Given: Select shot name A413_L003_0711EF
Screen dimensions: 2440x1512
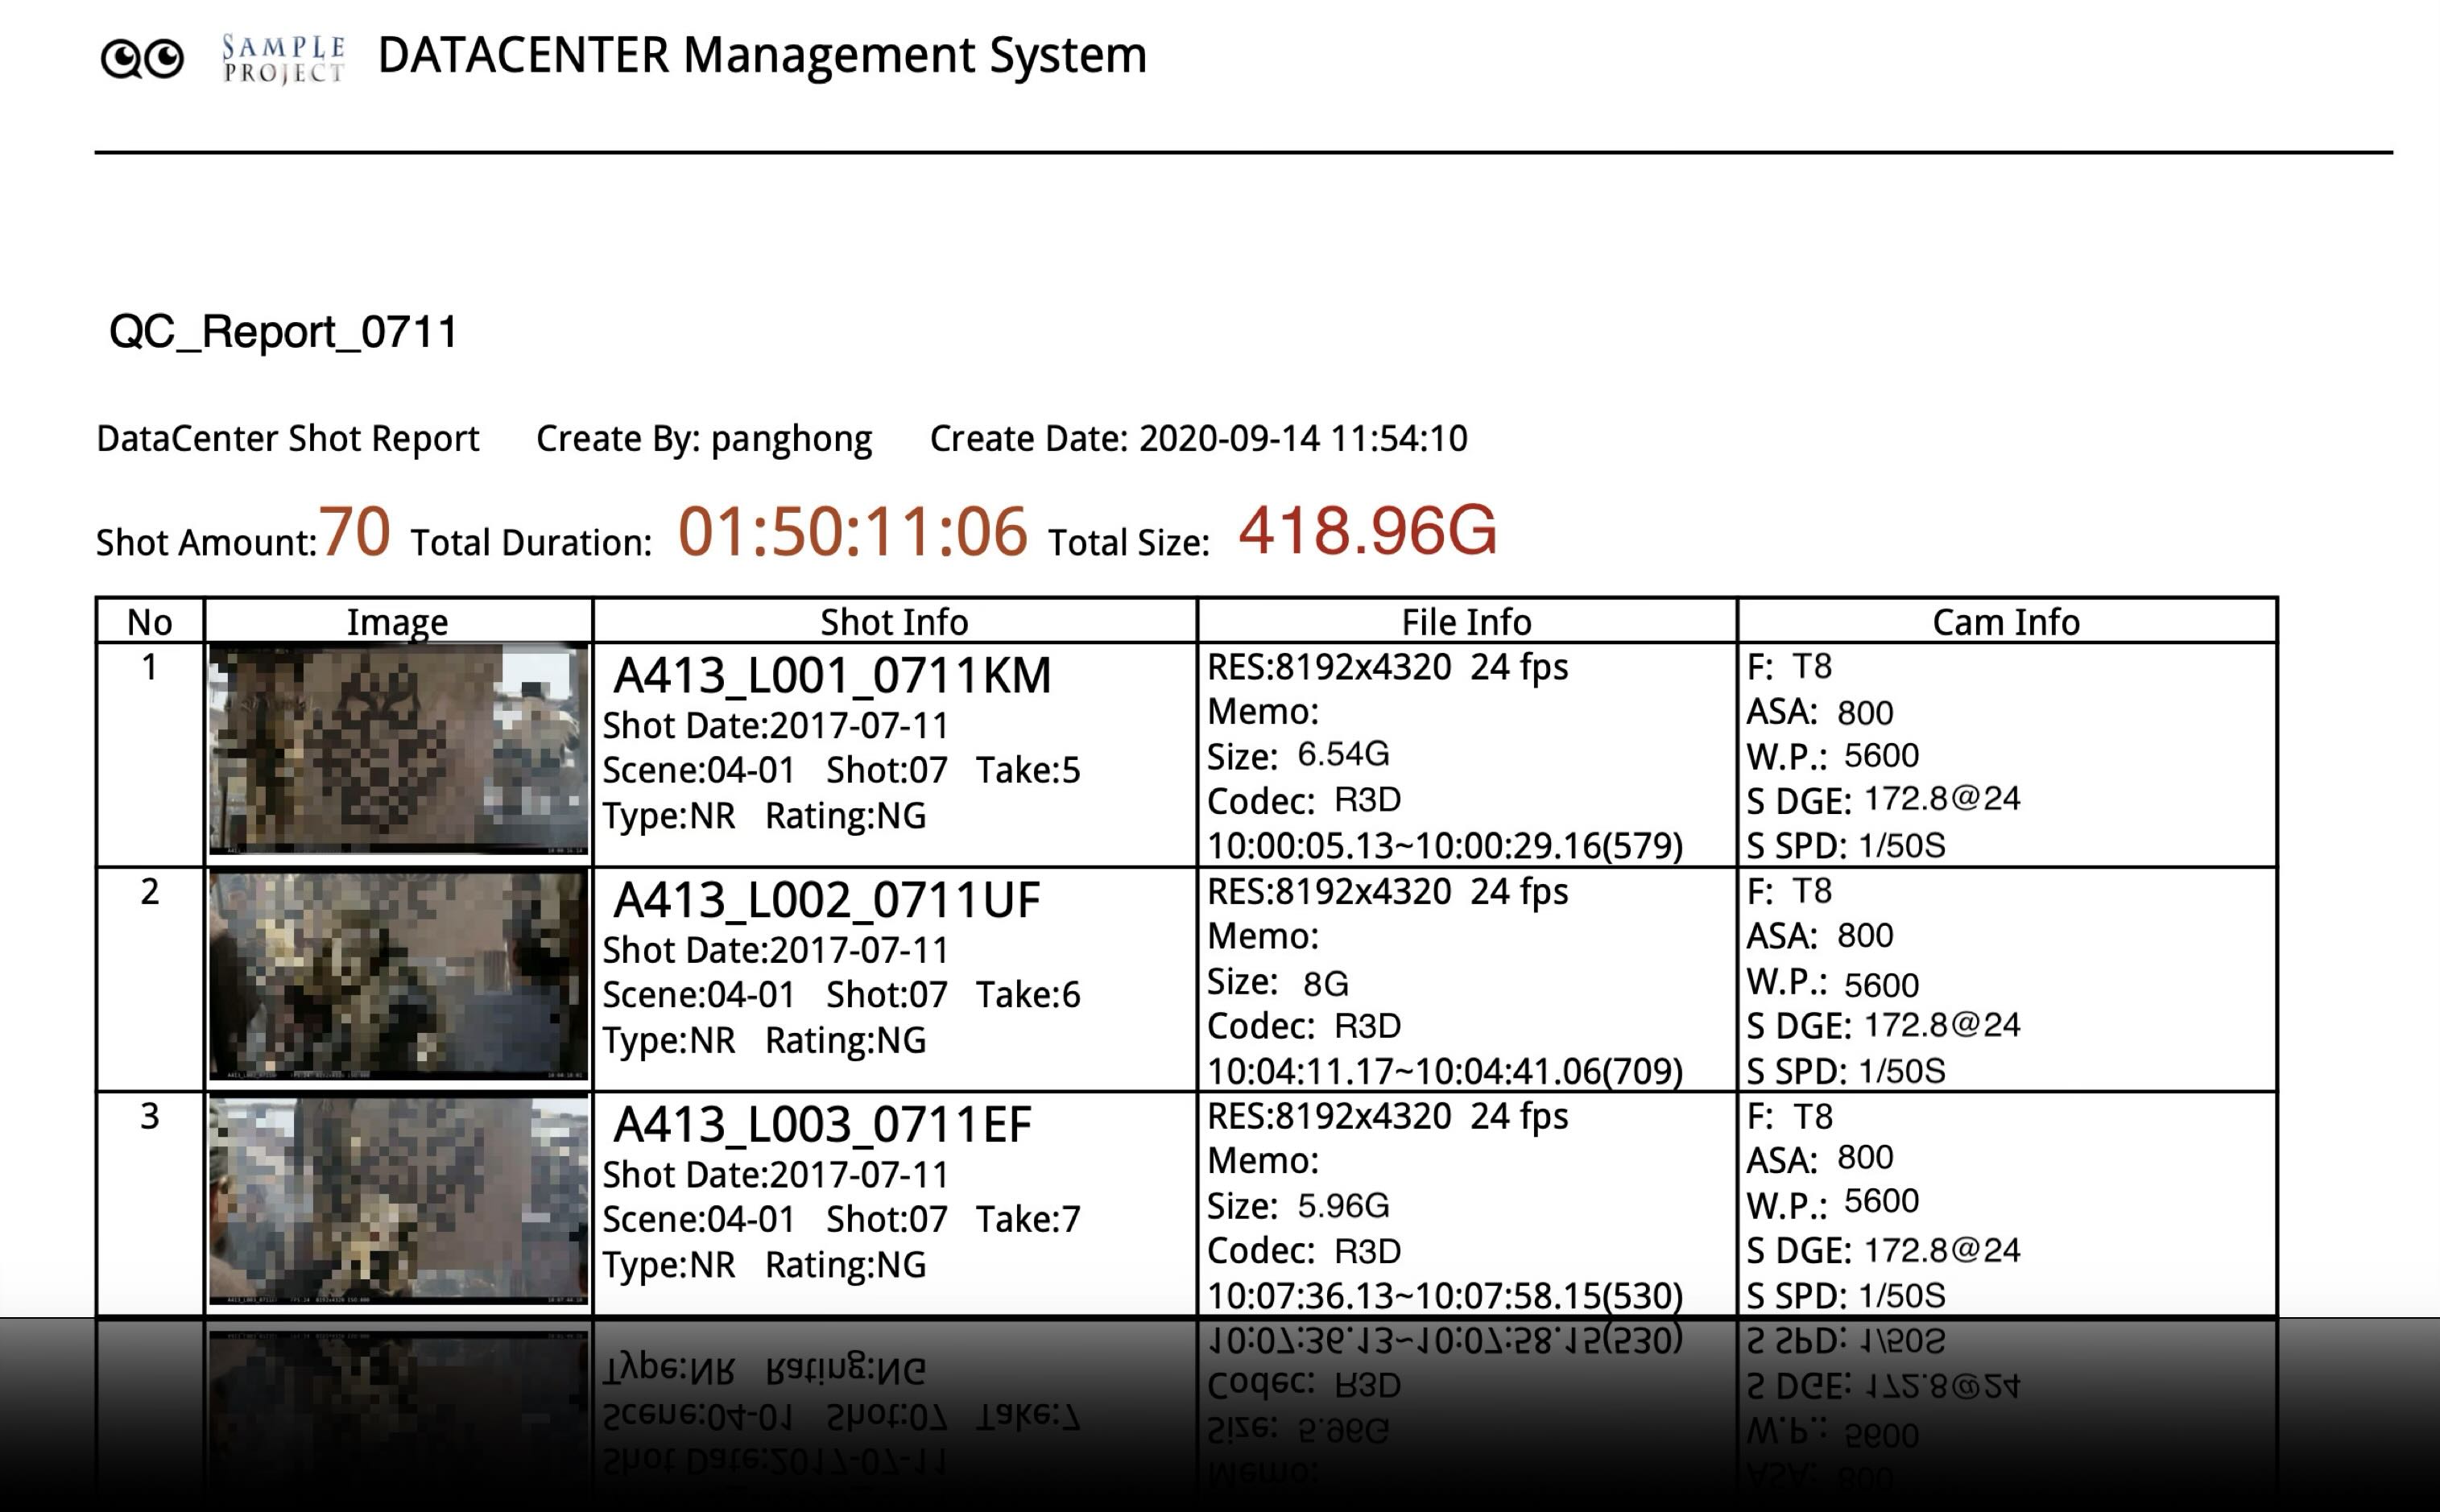Looking at the screenshot, I should tap(822, 1125).
